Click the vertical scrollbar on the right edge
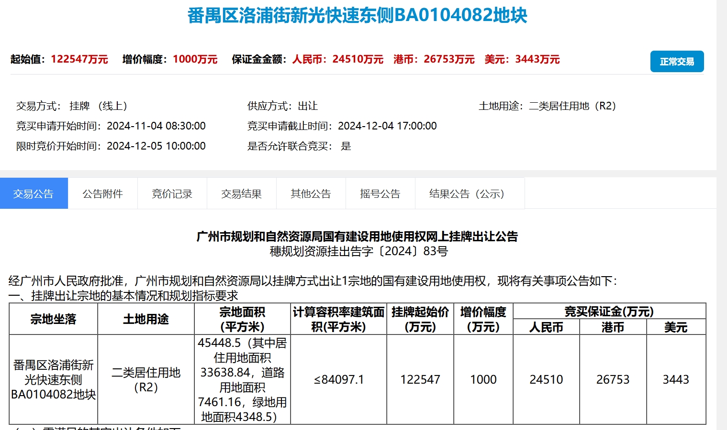Image resolution: width=727 pixels, height=430 pixels. click(721, 215)
